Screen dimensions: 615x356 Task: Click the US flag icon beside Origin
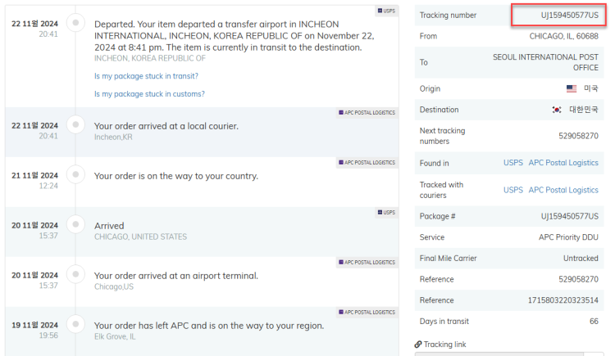point(572,88)
